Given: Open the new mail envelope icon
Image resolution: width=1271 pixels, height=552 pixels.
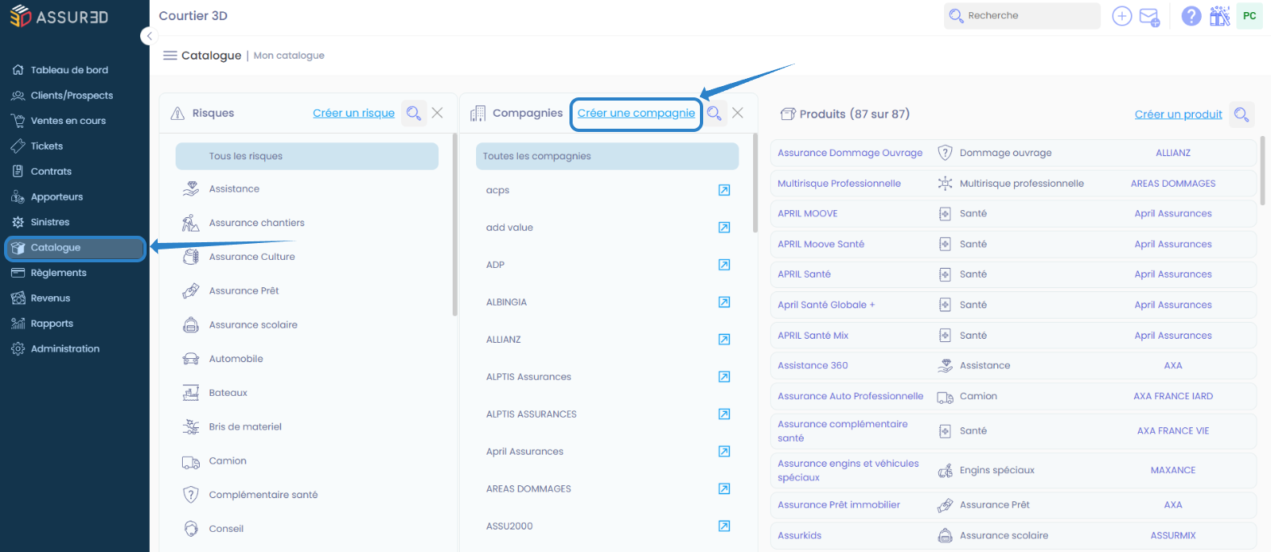Looking at the screenshot, I should pos(1149,17).
